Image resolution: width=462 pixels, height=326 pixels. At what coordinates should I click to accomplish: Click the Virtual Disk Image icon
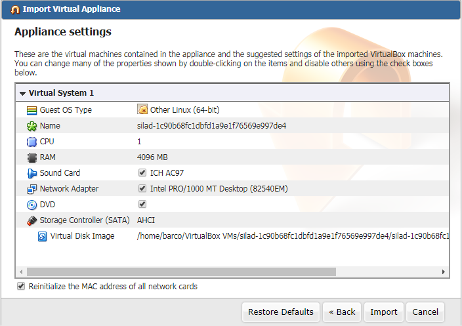pos(42,236)
